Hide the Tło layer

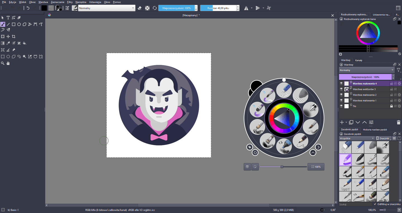pyautogui.click(x=341, y=106)
